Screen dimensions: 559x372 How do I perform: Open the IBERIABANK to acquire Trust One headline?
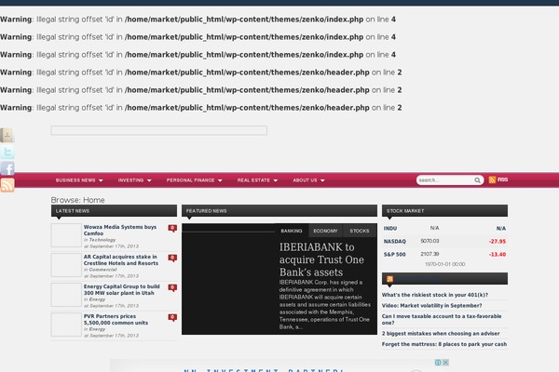pyautogui.click(x=321, y=259)
